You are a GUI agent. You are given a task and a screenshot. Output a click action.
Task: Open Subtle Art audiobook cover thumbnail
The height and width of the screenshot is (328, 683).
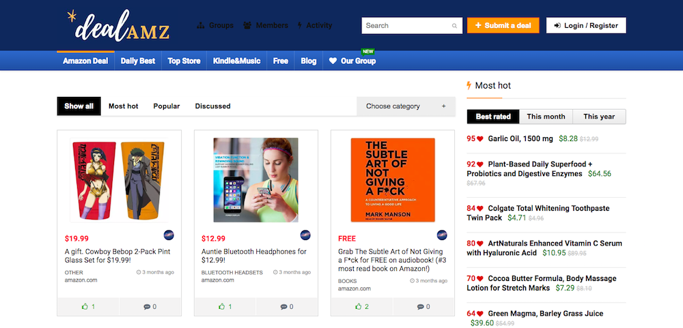tap(393, 180)
